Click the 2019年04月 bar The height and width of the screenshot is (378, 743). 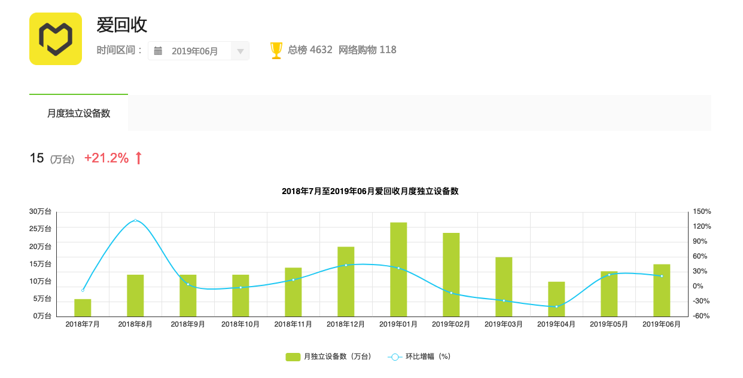tap(556, 299)
